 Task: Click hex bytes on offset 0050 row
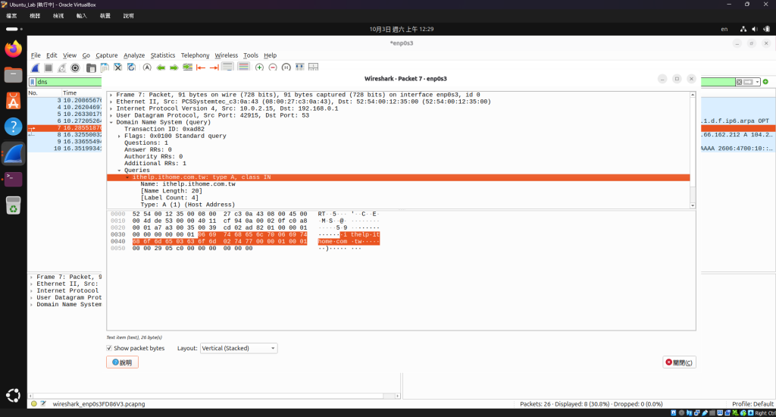(x=192, y=249)
